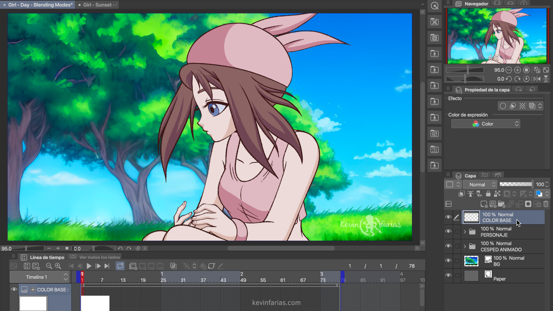Apply border effect in Propiedad de la capa
553x311 pixels.
(x=503, y=106)
